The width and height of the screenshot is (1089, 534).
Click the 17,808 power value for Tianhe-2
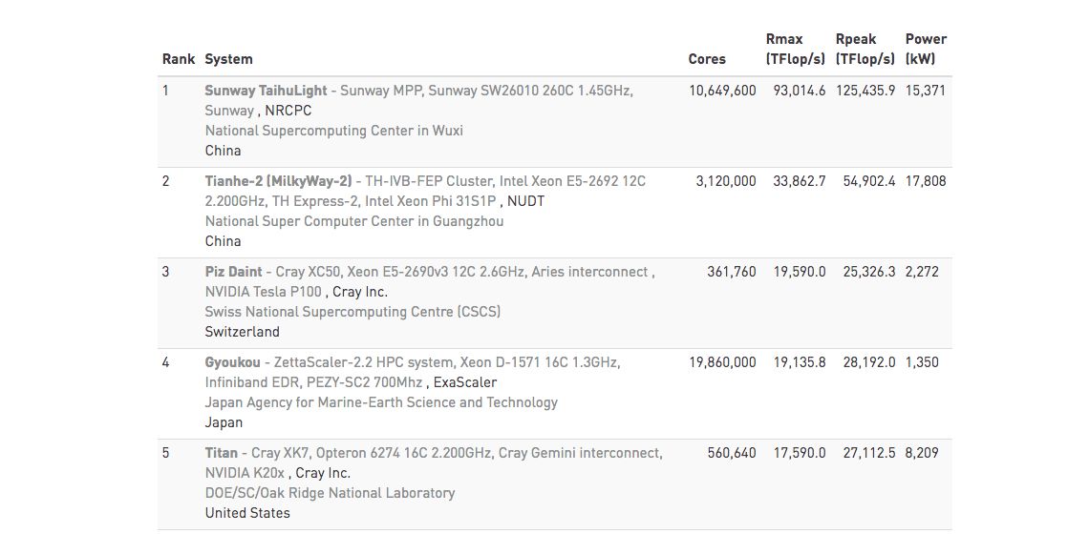(x=926, y=181)
